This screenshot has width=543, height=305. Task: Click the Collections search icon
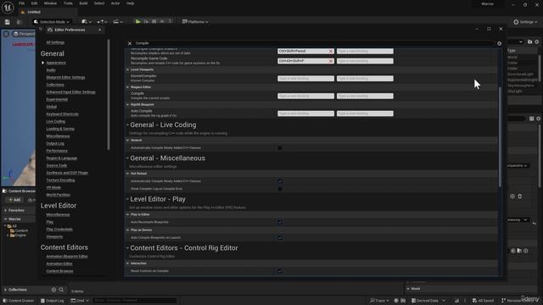pyautogui.click(x=61, y=290)
